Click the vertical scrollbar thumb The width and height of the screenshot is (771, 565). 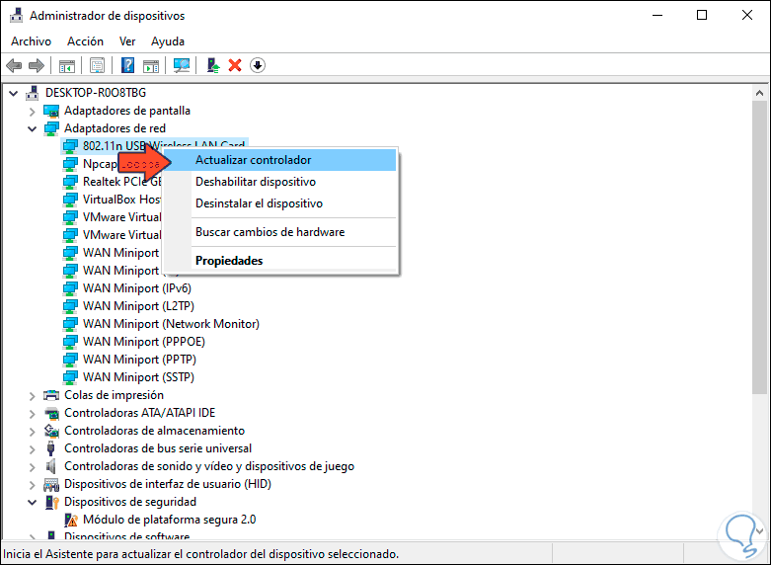(x=759, y=247)
